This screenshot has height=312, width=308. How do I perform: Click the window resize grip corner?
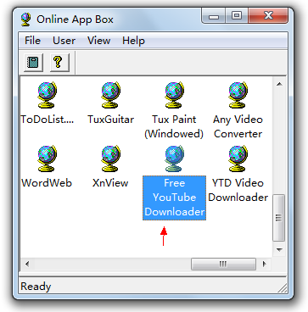click(283, 288)
